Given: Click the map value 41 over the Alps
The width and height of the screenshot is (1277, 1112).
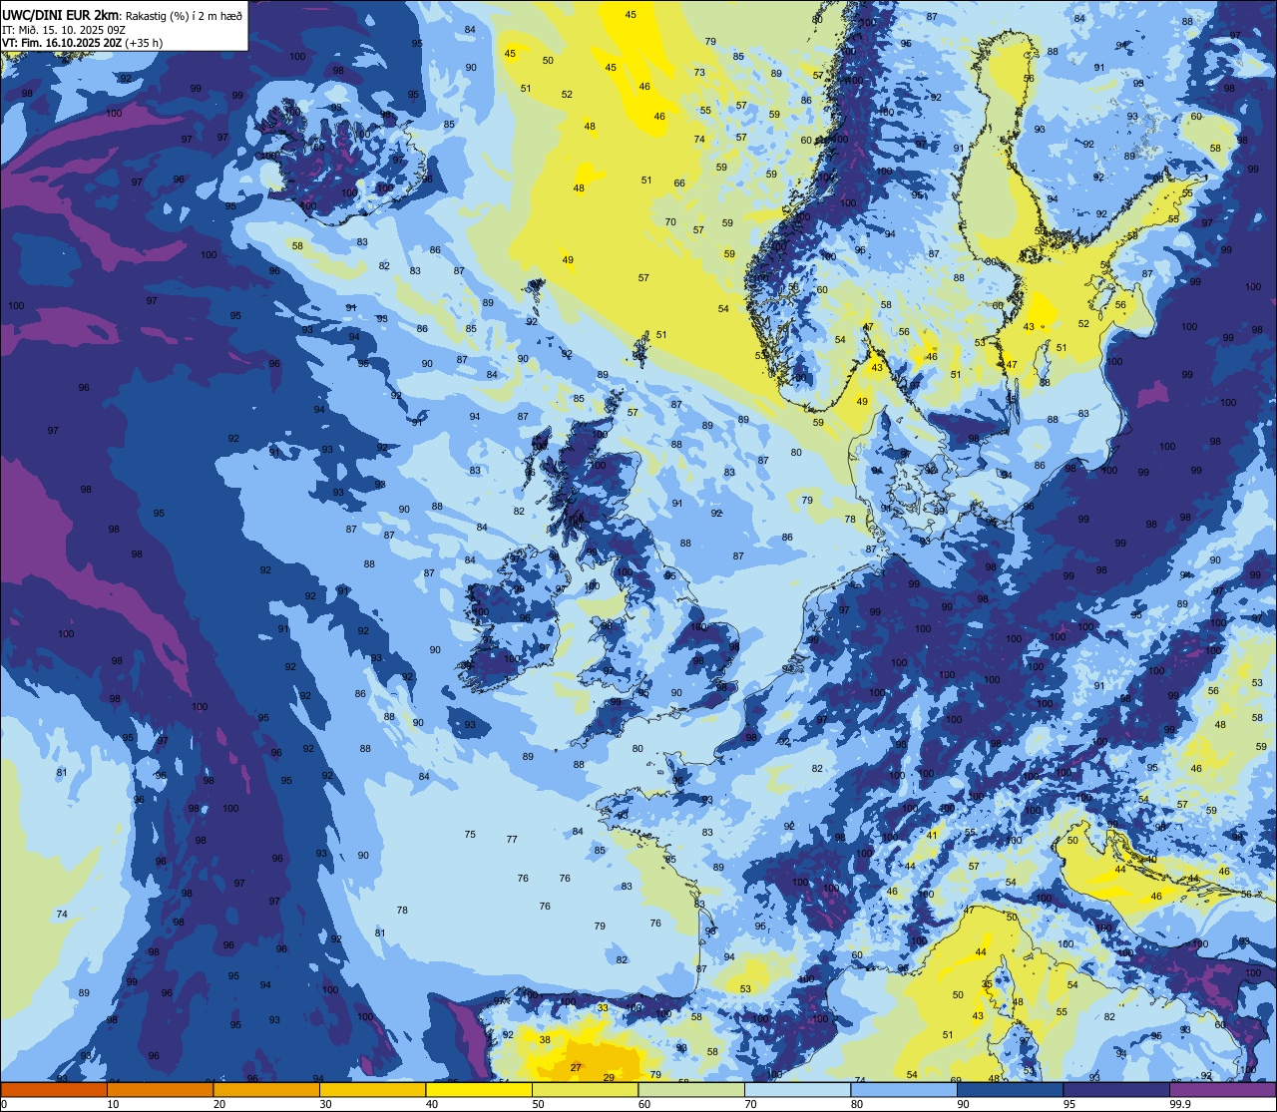Looking at the screenshot, I should coord(932,835).
